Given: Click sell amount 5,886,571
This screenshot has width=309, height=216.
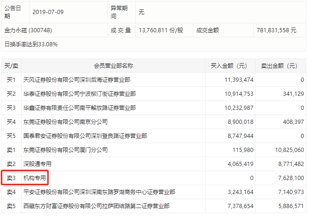Looking at the screenshot, I should point(291,206).
